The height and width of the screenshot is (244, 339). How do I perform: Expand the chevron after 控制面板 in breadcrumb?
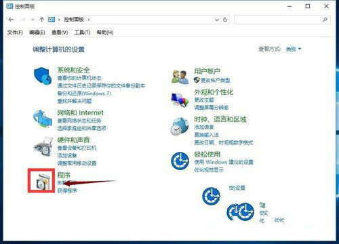[x=89, y=20]
